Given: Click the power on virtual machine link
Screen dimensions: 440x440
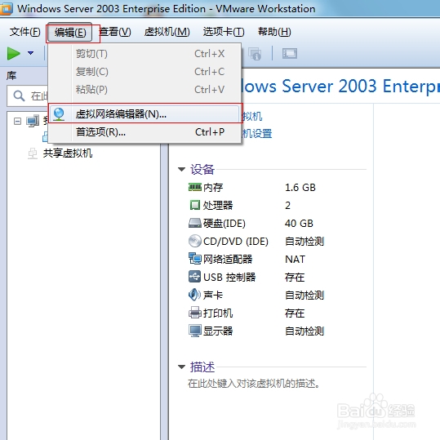Looking at the screenshot, I should click(251, 116).
